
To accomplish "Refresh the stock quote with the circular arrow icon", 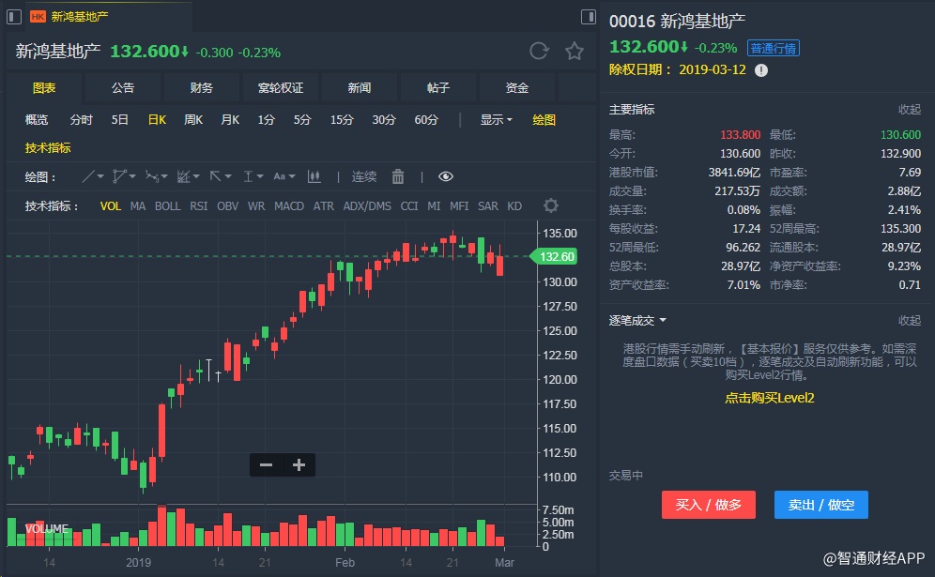I will (539, 52).
